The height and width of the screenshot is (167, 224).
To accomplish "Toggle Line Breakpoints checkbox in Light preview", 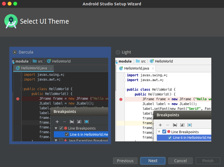I will (x=164, y=132).
